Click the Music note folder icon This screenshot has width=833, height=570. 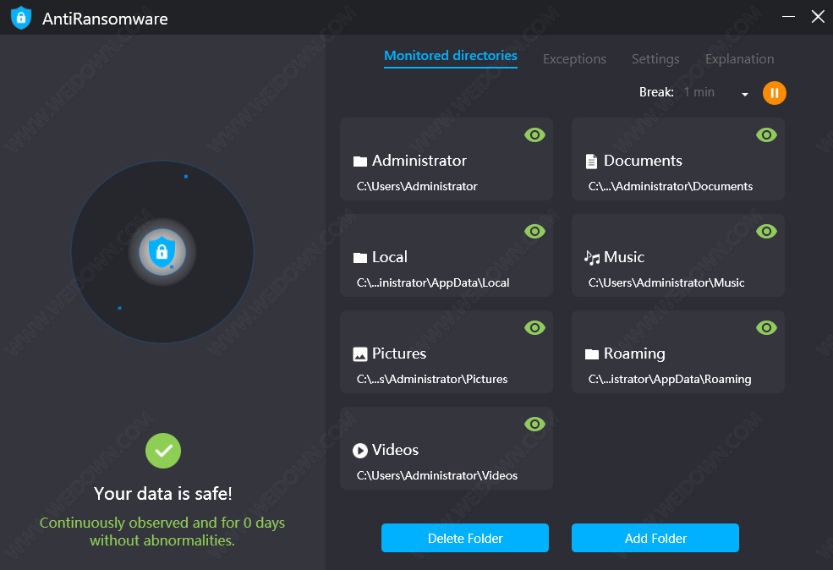[x=592, y=258]
